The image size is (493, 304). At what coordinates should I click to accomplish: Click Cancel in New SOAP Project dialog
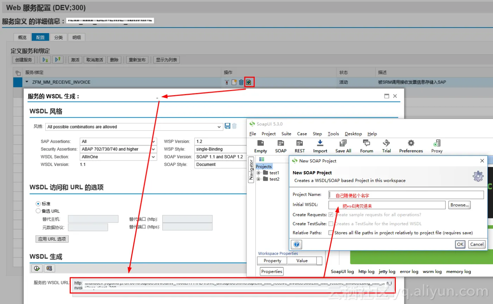(x=476, y=244)
